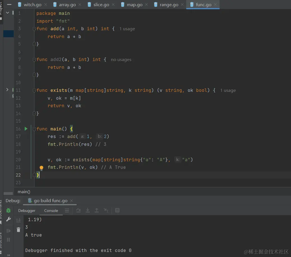Click the 'no usages' hint for add2
291x257 pixels.
(121, 60)
